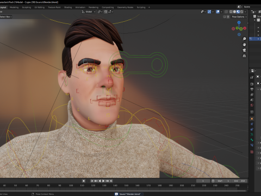
Task: Open the object visibility and selectability dropdown
Action: 203,12
